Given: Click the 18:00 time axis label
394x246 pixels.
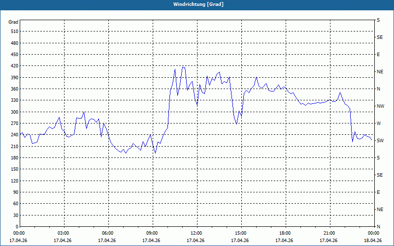Looking at the screenshot, I should pyautogui.click(x=286, y=233).
